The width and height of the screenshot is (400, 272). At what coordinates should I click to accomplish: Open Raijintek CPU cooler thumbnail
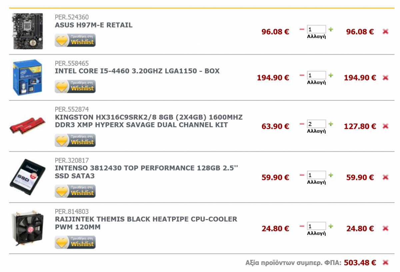[x=27, y=228]
